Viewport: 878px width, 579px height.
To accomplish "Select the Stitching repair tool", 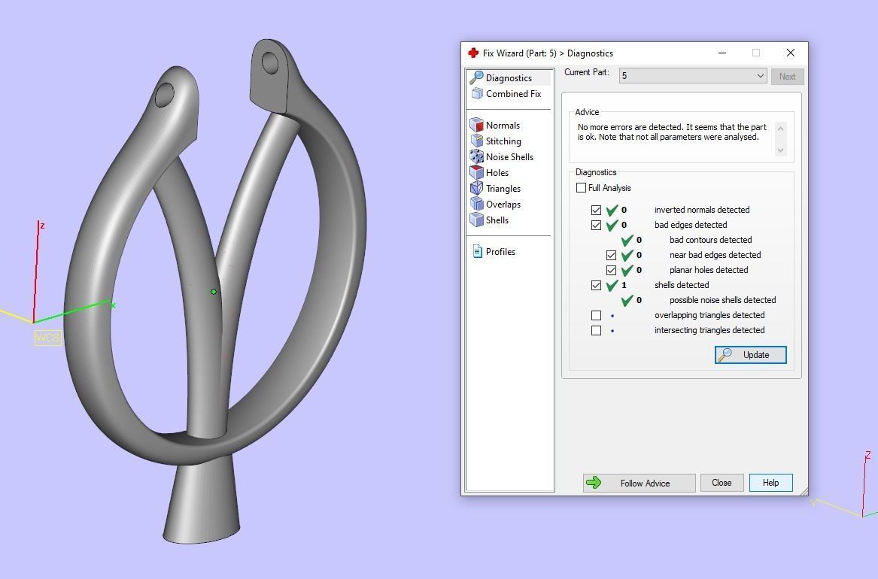I will click(496, 141).
